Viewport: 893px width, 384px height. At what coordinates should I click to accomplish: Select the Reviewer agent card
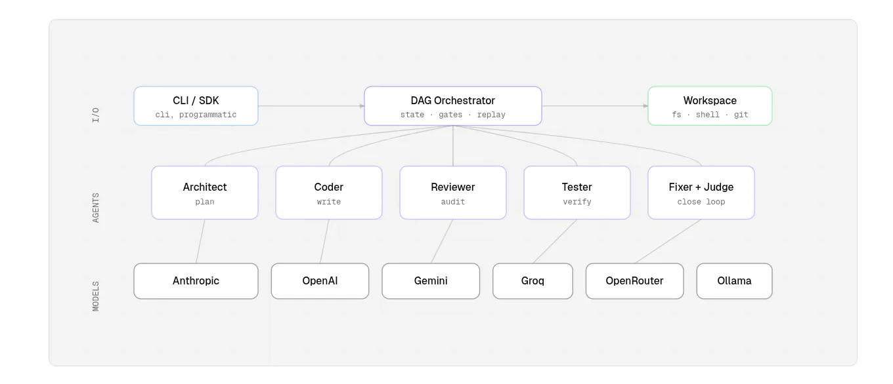453,193
